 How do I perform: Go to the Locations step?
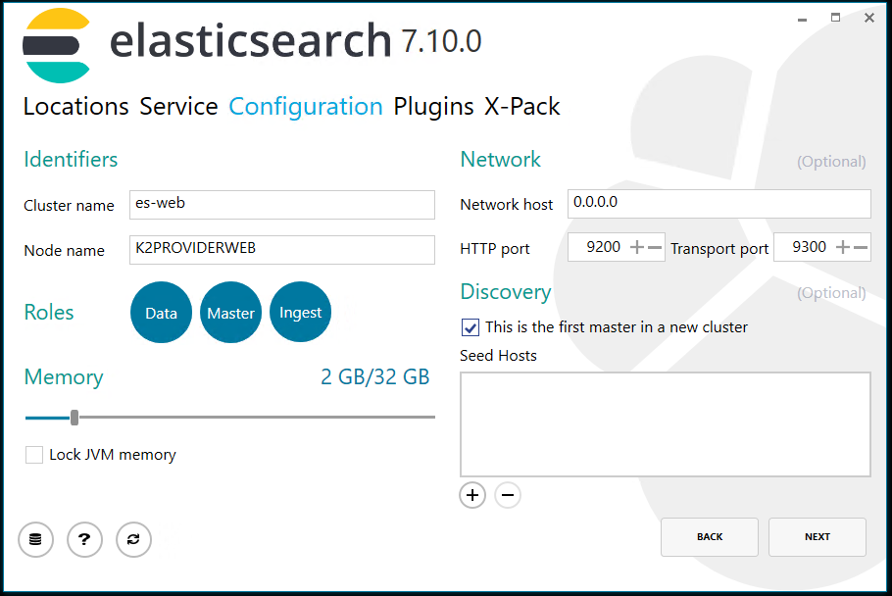pyautogui.click(x=75, y=106)
